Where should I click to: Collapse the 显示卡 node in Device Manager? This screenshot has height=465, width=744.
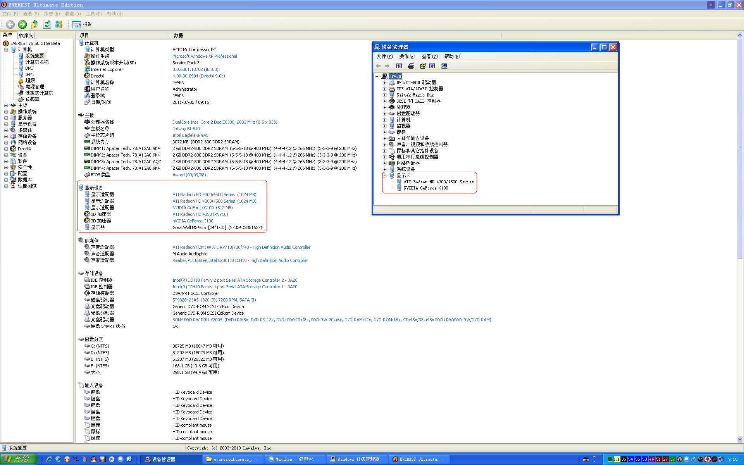(384, 176)
